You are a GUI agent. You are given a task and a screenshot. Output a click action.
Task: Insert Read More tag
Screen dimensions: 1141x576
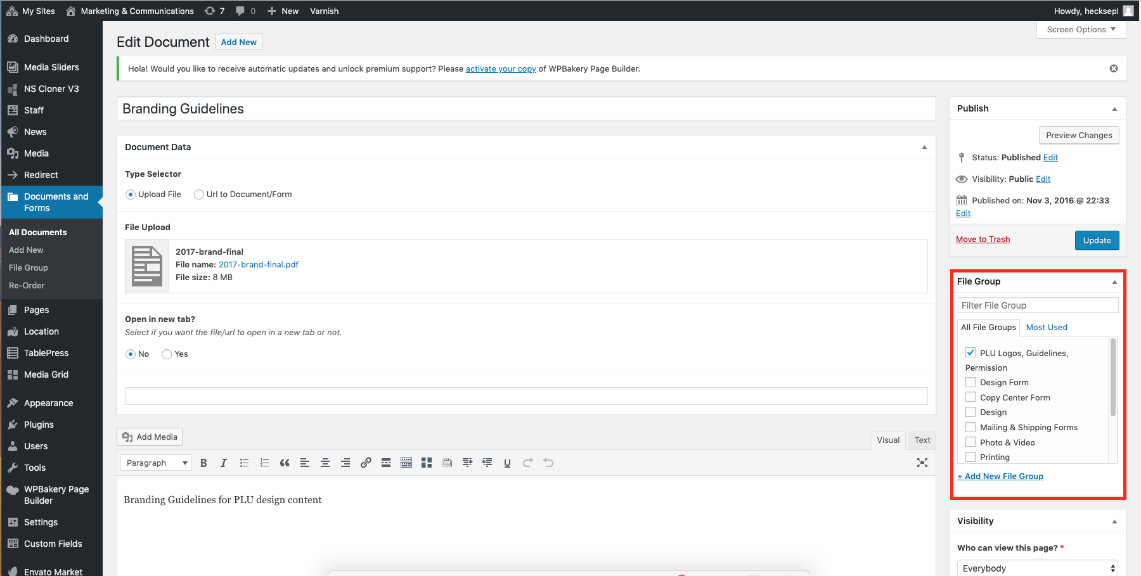click(386, 463)
